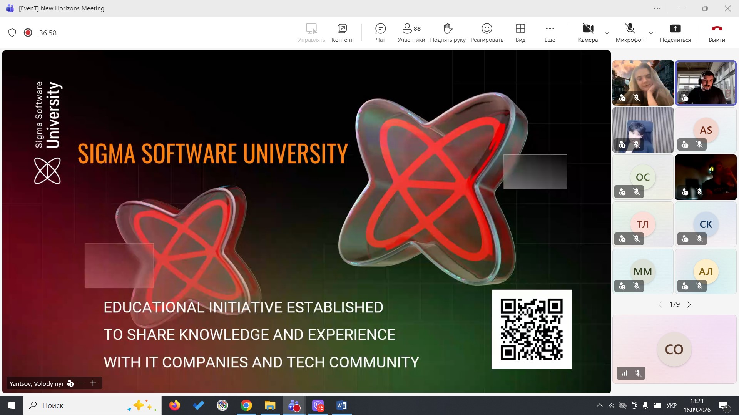Image resolution: width=739 pixels, height=415 pixels.
Task: Toggle the Камера on or off
Action: click(588, 33)
